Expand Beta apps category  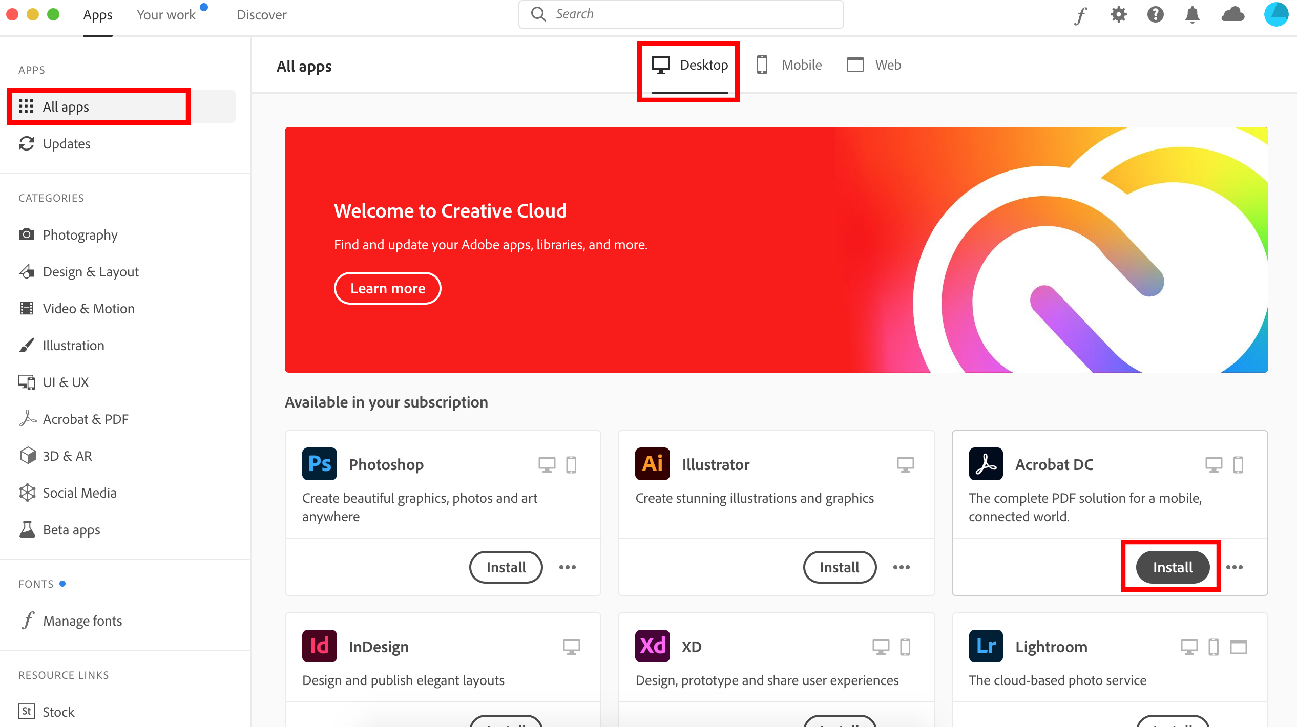(72, 529)
